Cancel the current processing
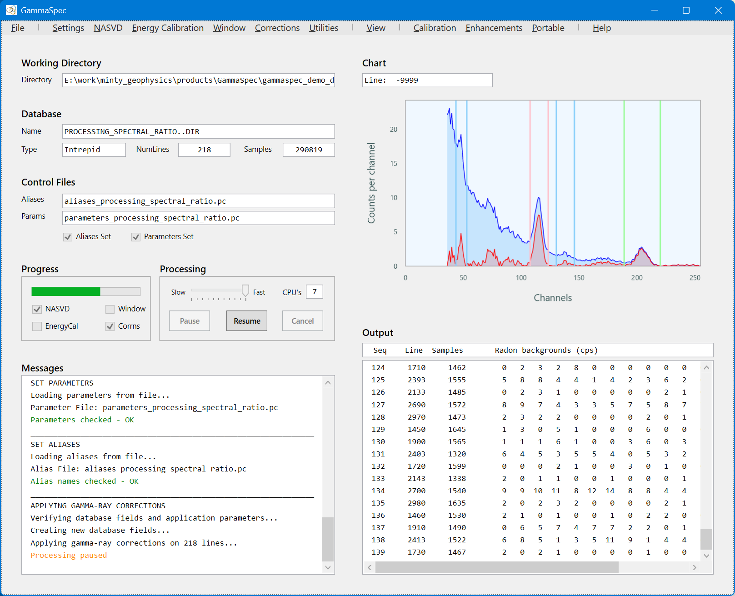The image size is (735, 596). click(302, 321)
